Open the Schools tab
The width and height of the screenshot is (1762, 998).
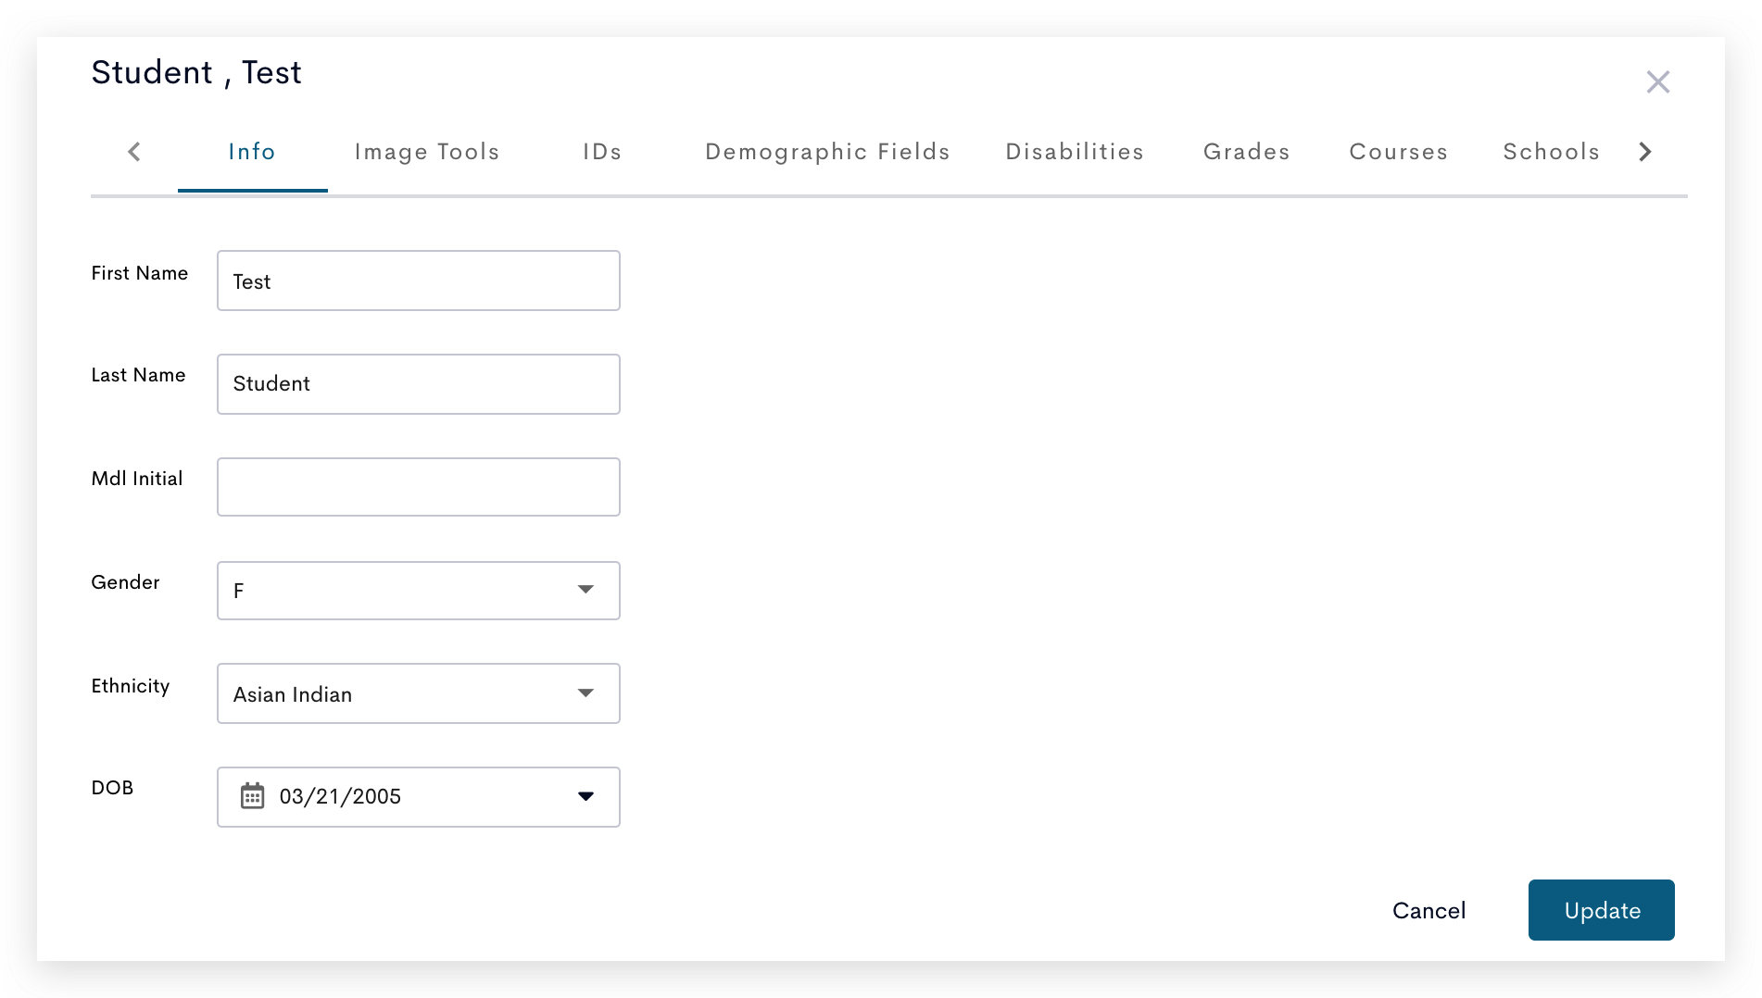click(x=1551, y=152)
